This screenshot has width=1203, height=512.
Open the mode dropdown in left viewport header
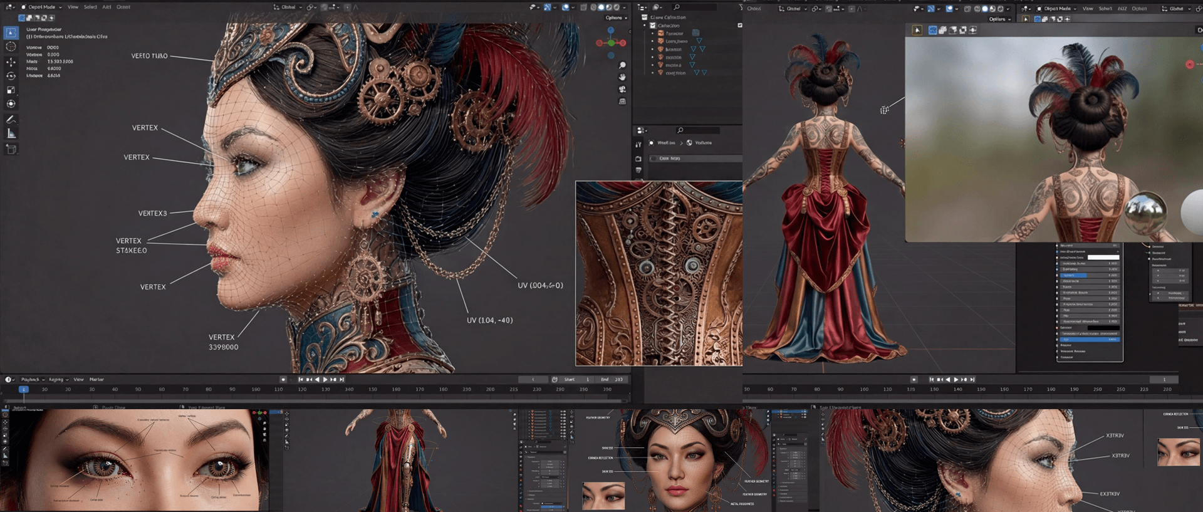click(42, 8)
